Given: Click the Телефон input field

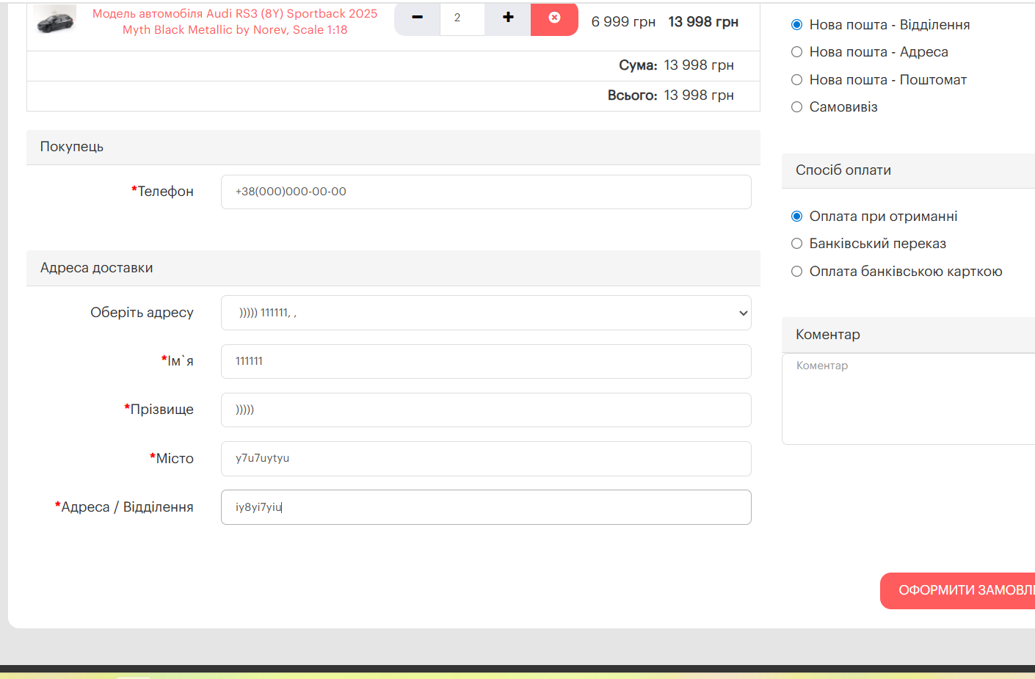Looking at the screenshot, I should 486,192.
